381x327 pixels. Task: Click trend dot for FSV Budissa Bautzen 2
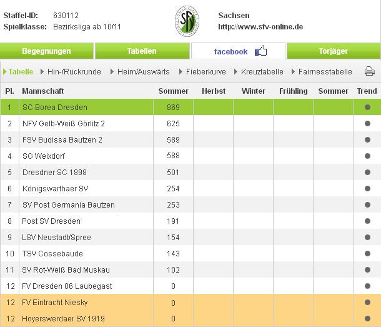(x=367, y=140)
